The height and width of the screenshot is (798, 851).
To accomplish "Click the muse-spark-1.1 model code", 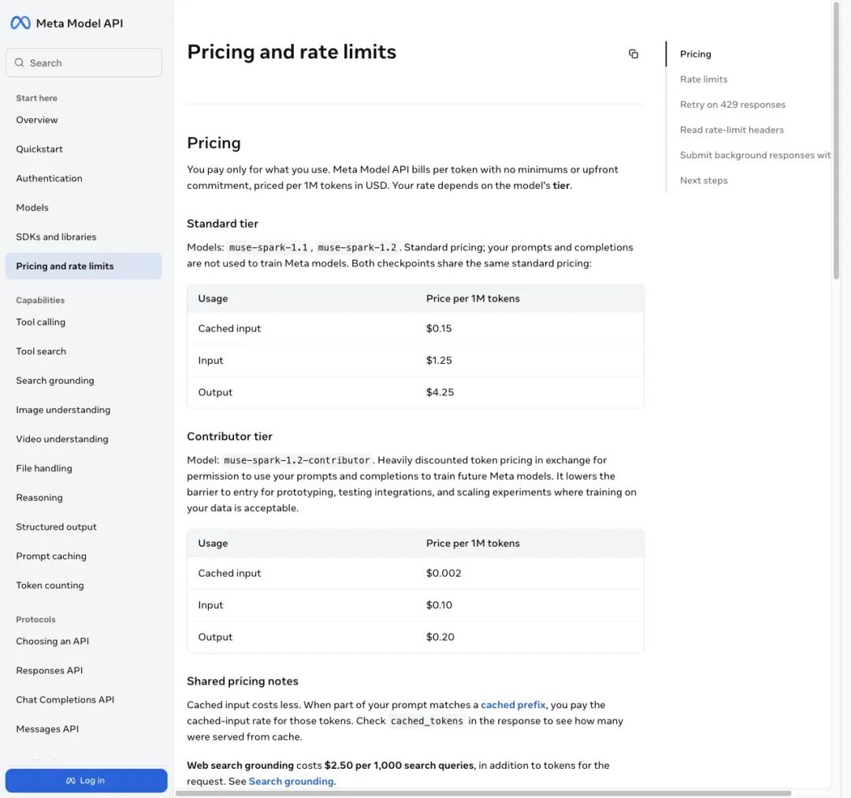I will point(268,248).
